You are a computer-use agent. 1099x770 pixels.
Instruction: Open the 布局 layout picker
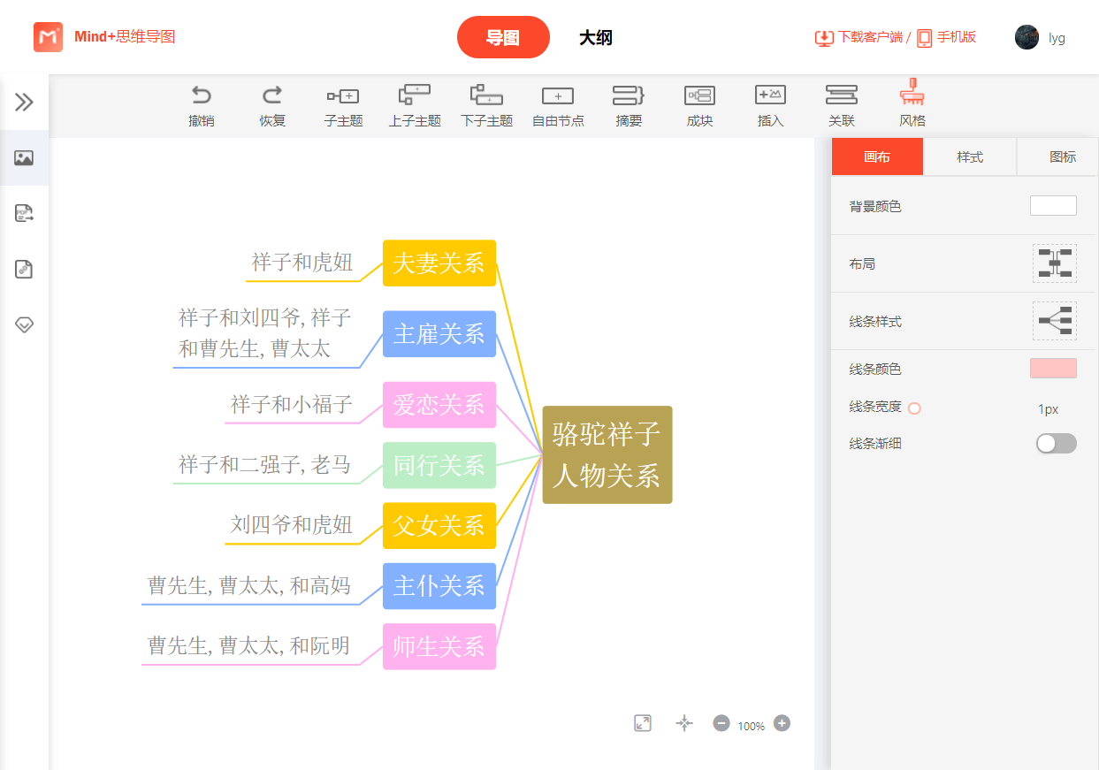1054,263
